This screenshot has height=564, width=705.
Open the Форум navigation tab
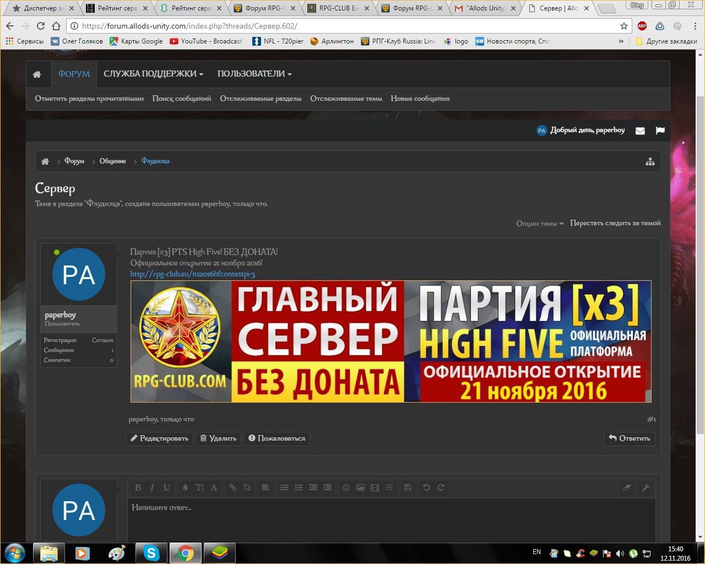[74, 74]
